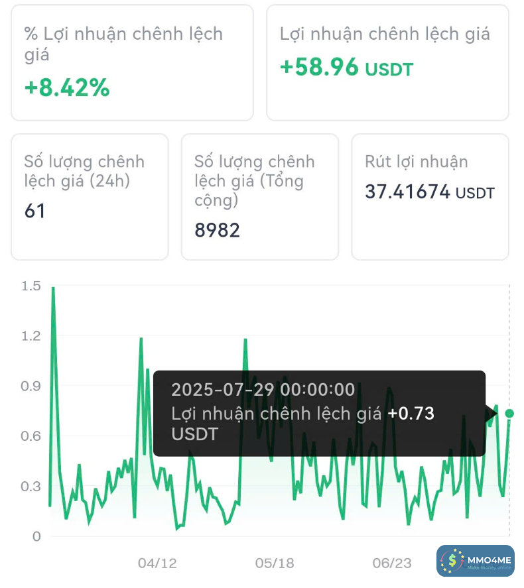
Task: Click the MMO4ME watermark logo
Action: click(475, 561)
